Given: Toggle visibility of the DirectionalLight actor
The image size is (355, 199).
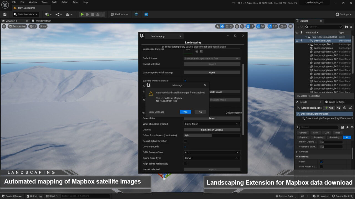Looking at the screenshot, I should pyautogui.click(x=296, y=40).
